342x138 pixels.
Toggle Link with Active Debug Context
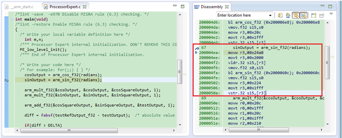point(296,15)
